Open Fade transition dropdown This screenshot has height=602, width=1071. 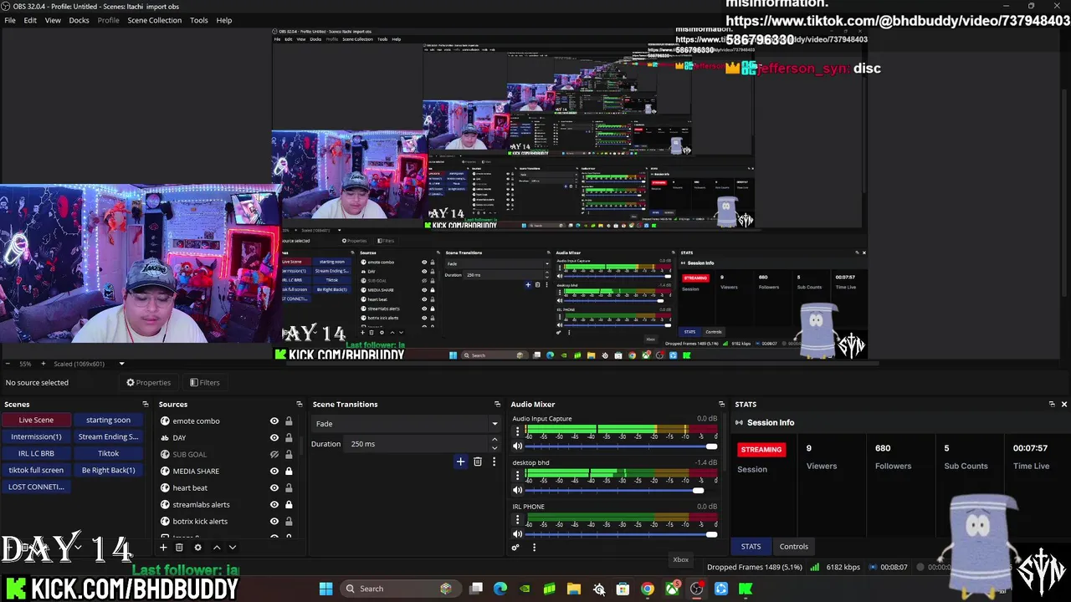(406, 424)
